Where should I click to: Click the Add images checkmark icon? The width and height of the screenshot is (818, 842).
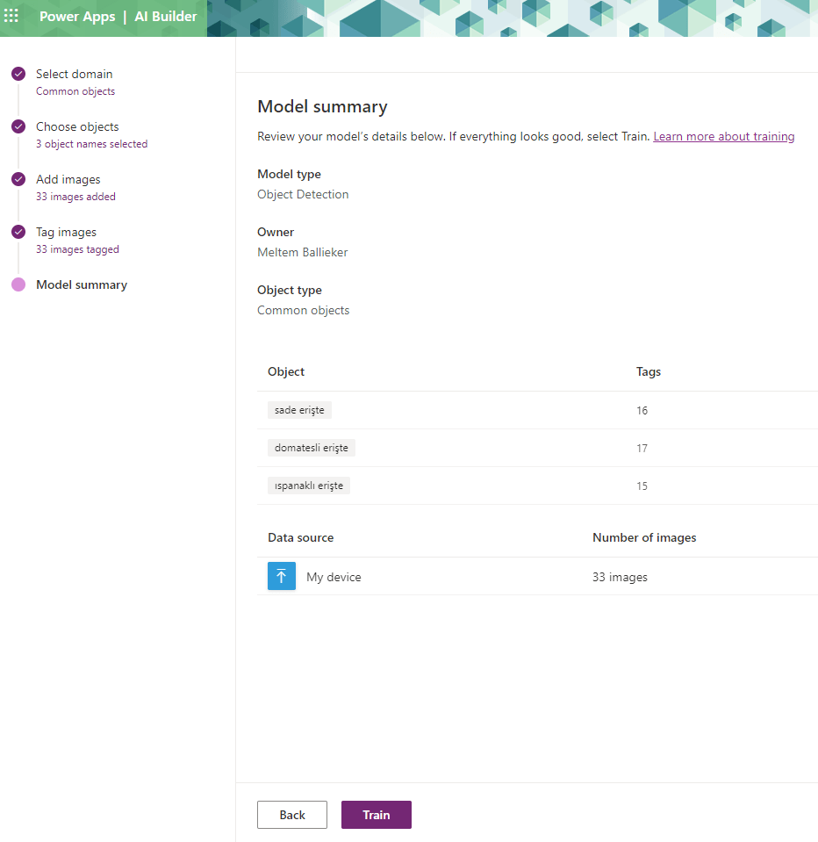tap(18, 179)
